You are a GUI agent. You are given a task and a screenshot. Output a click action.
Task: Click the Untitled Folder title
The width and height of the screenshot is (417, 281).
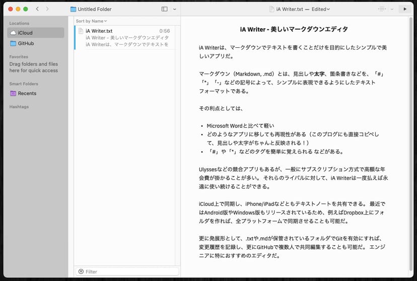coord(94,9)
